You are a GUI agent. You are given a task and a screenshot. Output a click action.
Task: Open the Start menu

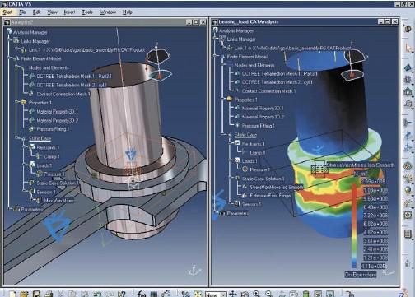pos(7,12)
